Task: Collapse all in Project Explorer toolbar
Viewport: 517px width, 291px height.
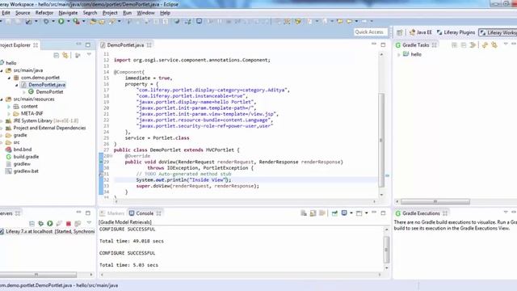Action: (x=56, y=55)
